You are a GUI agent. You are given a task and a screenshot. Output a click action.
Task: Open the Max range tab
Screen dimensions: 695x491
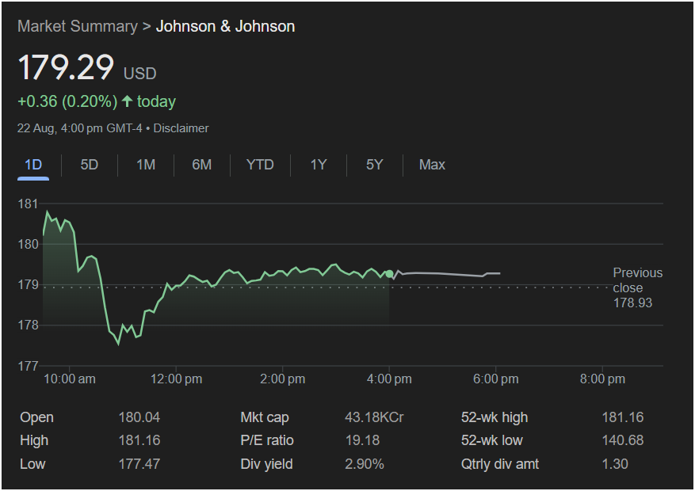[432, 165]
